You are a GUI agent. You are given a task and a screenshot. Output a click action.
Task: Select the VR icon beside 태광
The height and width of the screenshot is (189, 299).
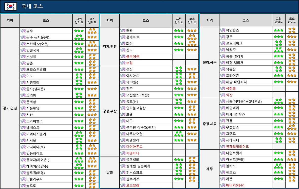tap(123, 30)
